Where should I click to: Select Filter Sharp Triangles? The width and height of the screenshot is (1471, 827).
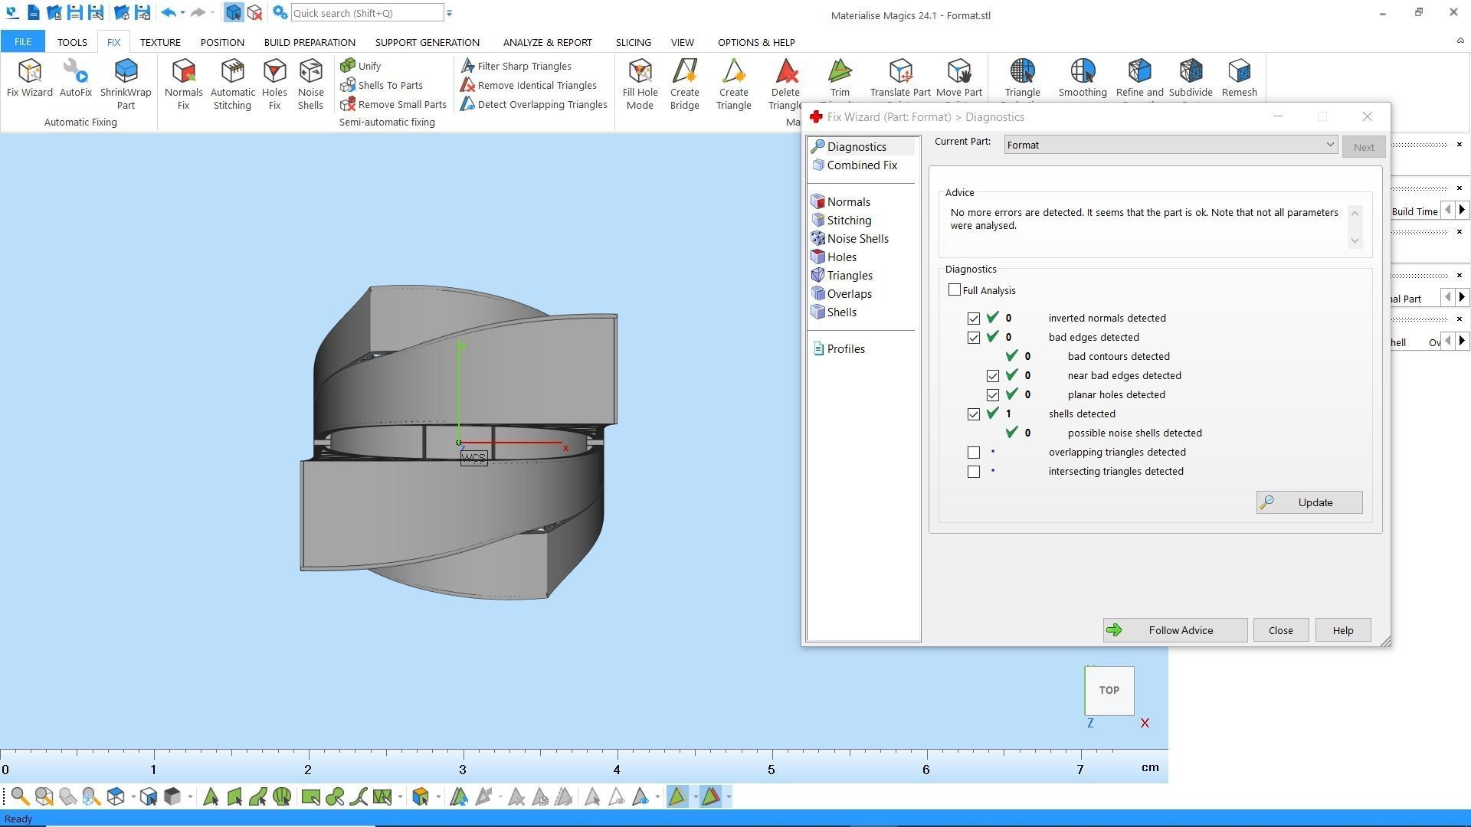tap(516, 66)
